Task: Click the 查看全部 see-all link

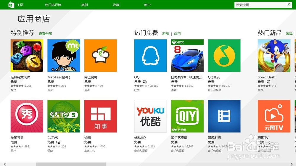Action: point(45,34)
